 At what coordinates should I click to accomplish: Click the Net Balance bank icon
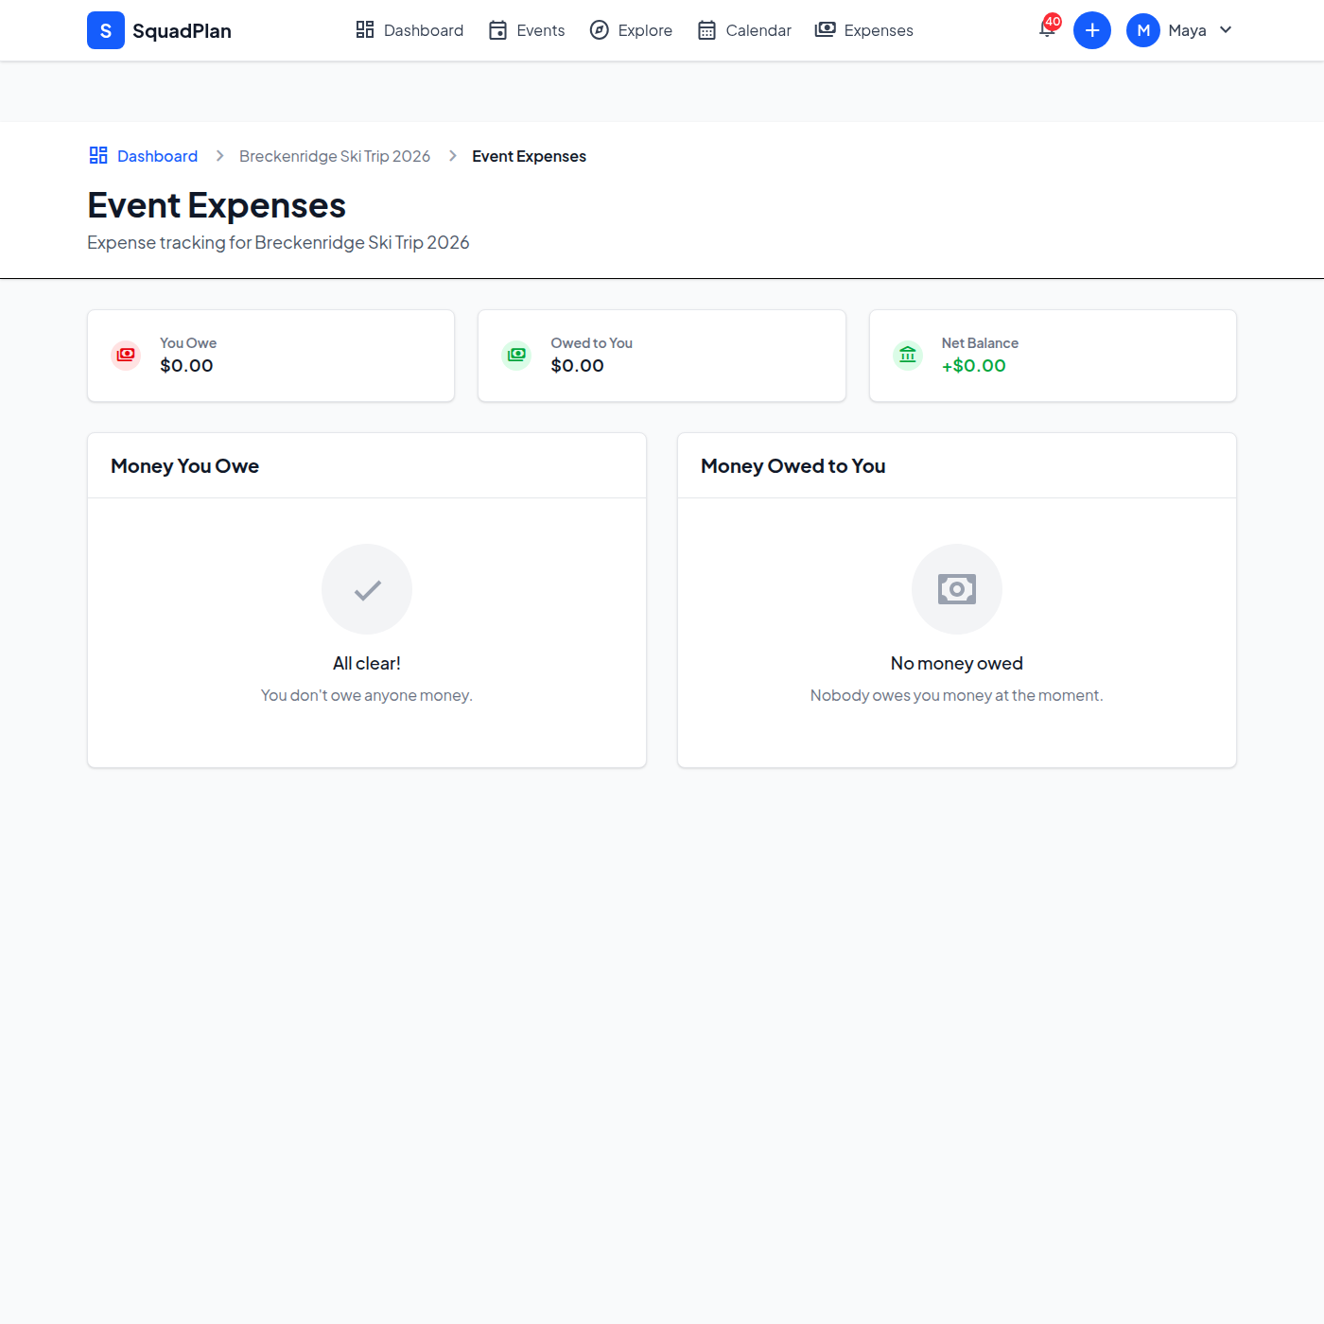click(x=908, y=355)
